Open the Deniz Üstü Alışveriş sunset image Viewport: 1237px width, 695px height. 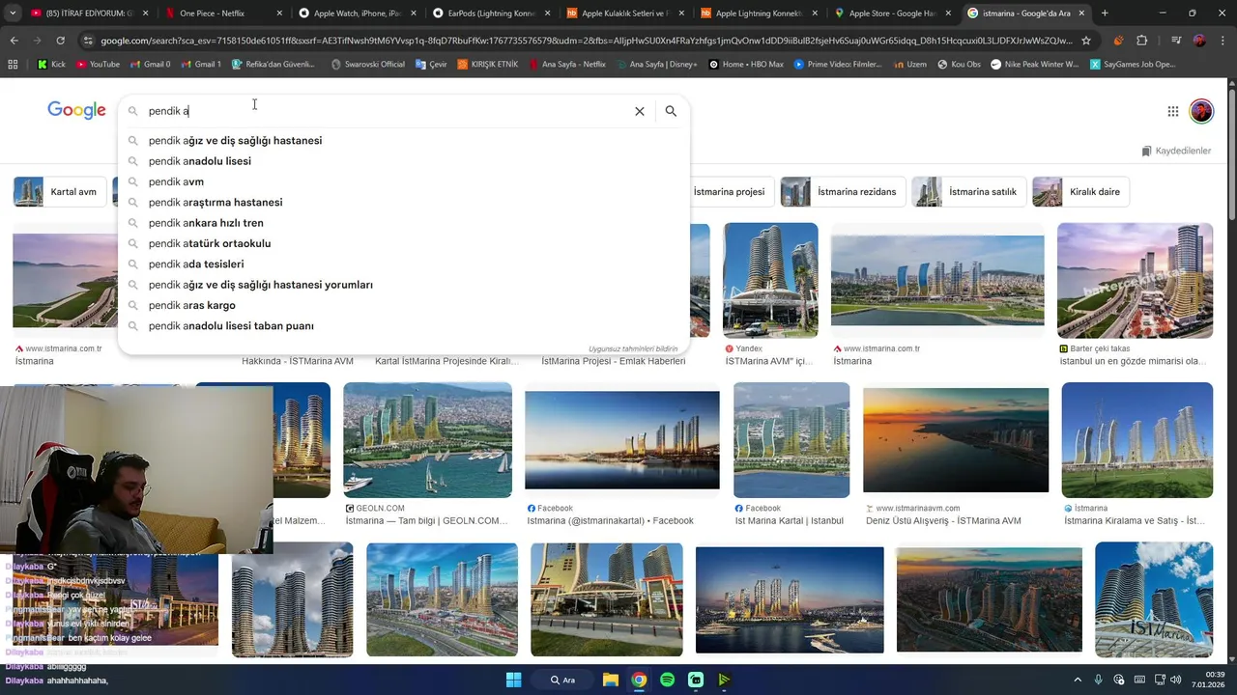[956, 440]
